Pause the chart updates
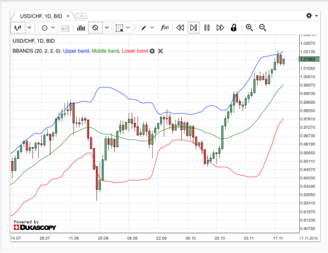This screenshot has height=253, width=328. click(x=207, y=28)
